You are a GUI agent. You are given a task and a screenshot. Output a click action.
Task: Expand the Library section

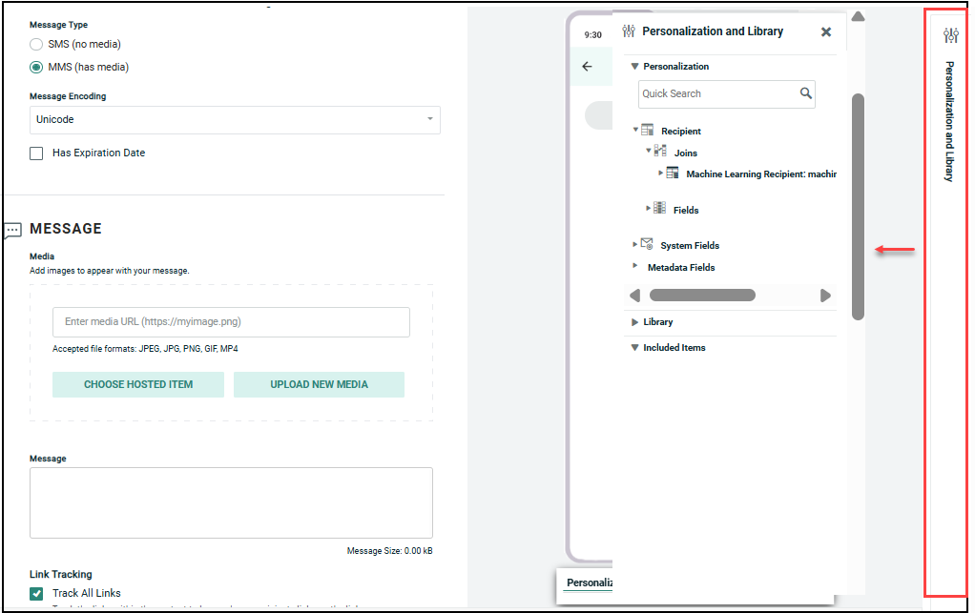coord(635,322)
